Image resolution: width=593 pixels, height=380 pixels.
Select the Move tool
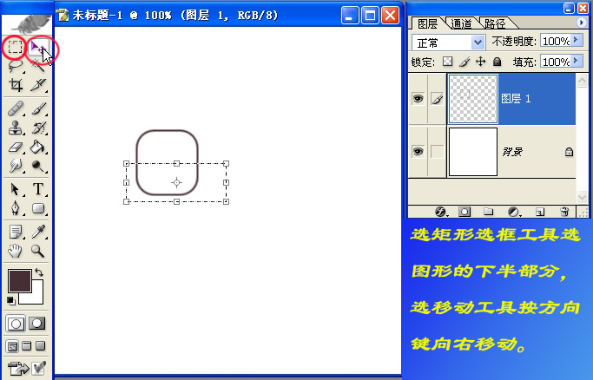(38, 48)
